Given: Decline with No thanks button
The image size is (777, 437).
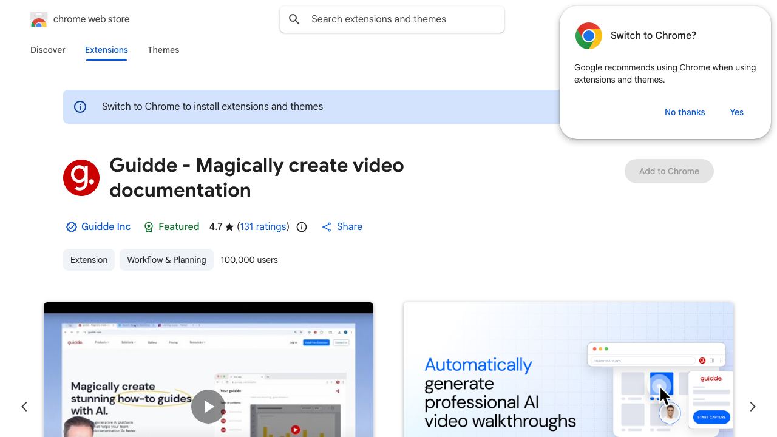Looking at the screenshot, I should pyautogui.click(x=685, y=112).
